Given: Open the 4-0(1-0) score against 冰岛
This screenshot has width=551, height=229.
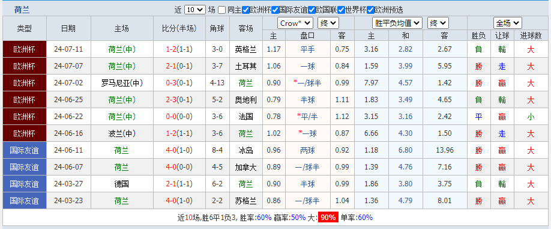Looking at the screenshot, I should click(179, 150).
